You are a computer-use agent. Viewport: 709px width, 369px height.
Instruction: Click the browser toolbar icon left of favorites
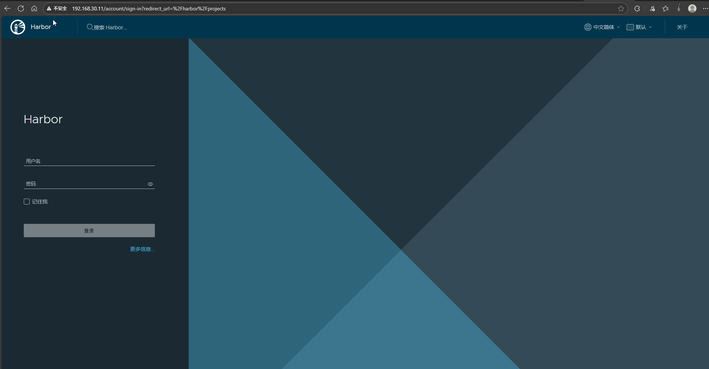pos(652,9)
